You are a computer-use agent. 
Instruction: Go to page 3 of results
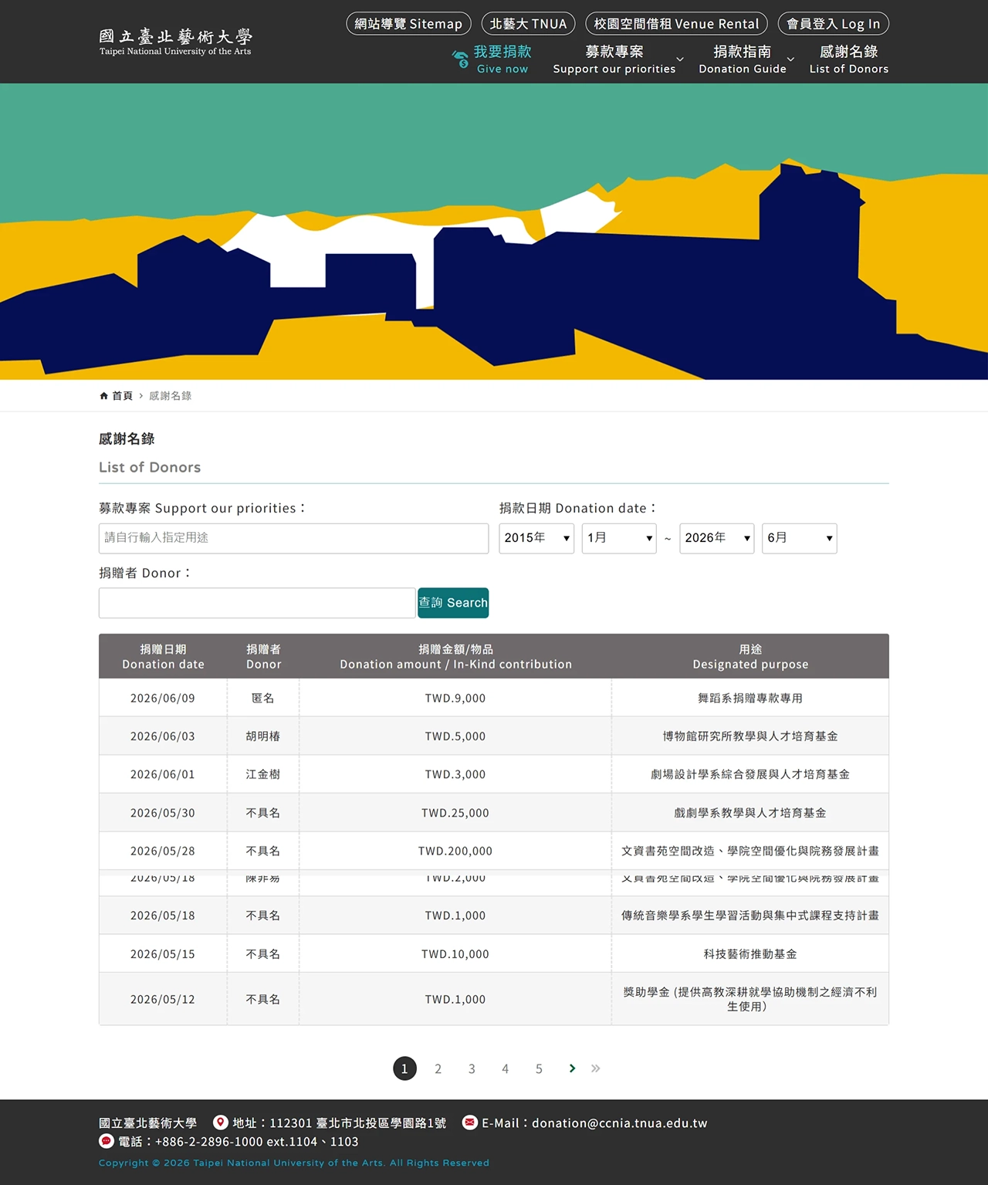[x=472, y=1068]
